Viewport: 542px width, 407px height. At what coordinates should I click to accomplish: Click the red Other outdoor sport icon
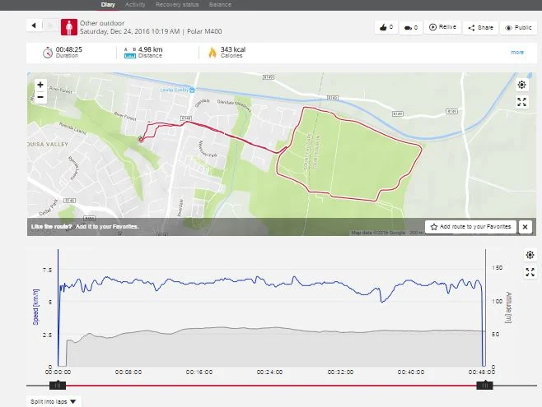coord(69,27)
